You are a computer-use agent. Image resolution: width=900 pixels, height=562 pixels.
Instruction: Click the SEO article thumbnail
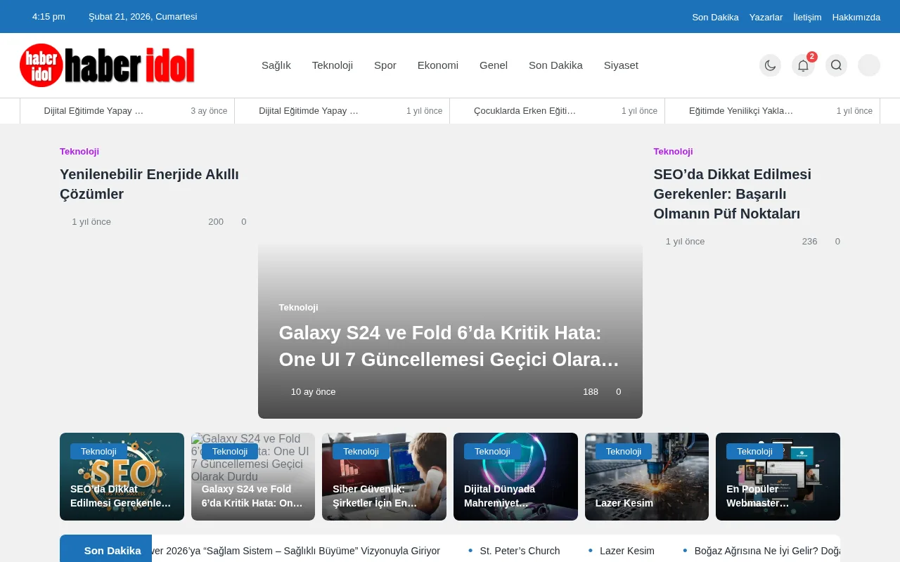tap(122, 476)
